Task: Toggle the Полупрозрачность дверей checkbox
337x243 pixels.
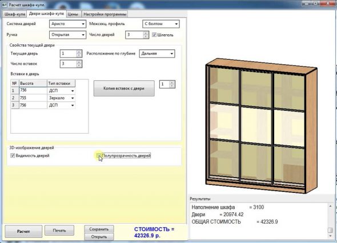Action: coord(99,155)
